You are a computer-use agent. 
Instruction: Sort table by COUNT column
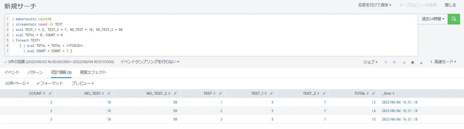(37, 94)
